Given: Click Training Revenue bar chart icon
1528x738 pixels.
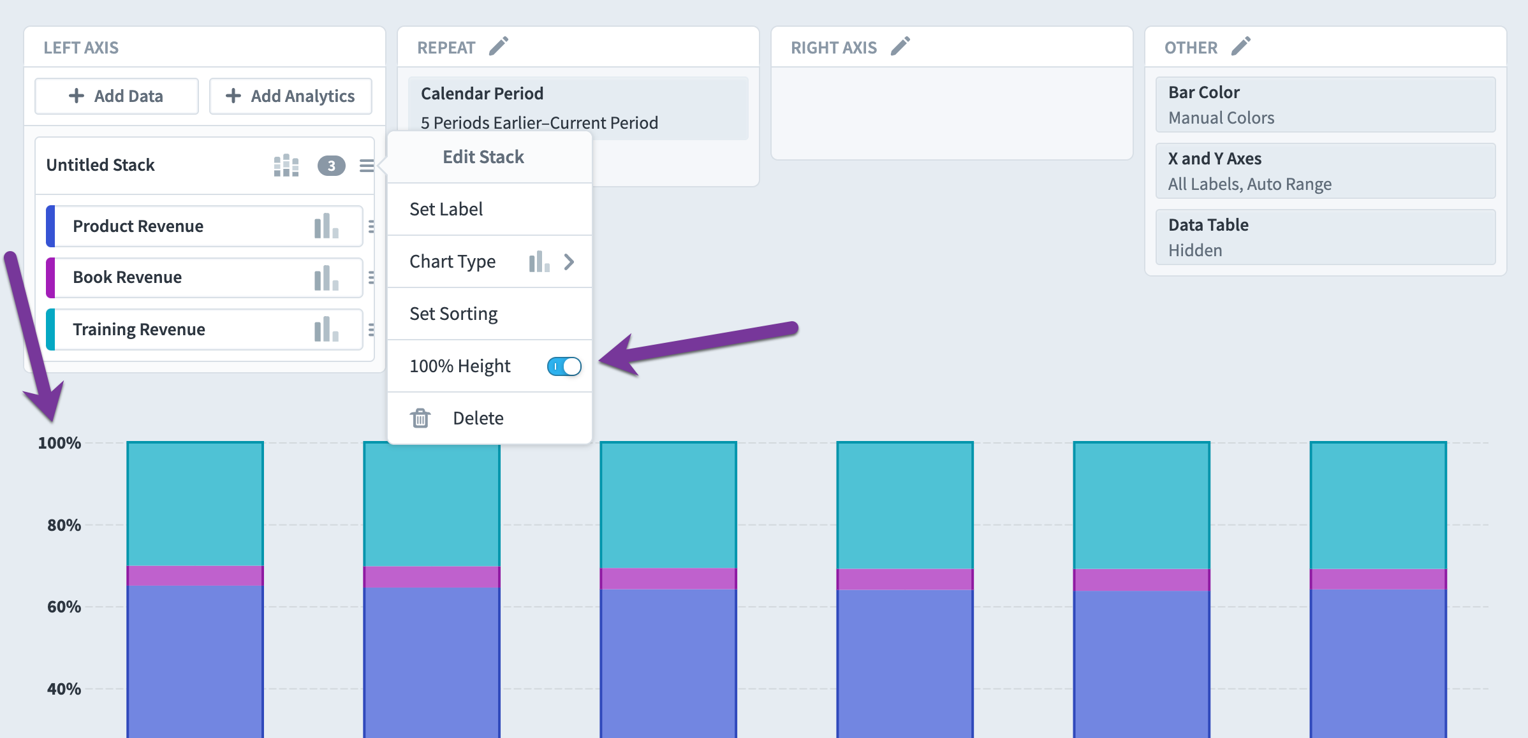Looking at the screenshot, I should 327,329.
